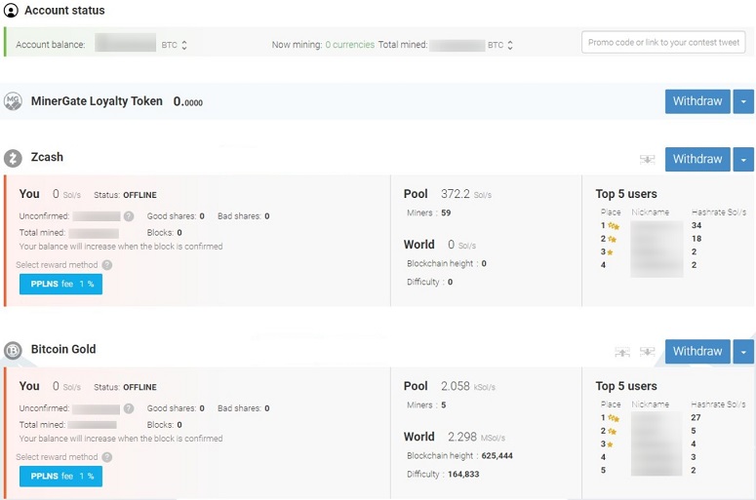Screen dimensions: 756x500
Task: Change Account balance BTC currency selector
Action: [175, 45]
